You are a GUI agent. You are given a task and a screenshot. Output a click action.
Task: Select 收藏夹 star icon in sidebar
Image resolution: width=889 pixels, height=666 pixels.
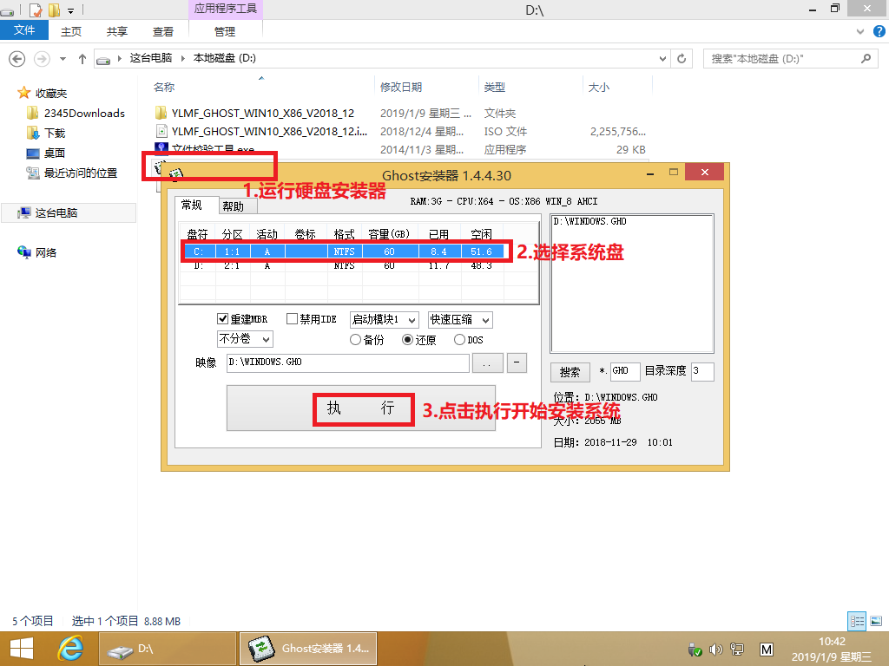(x=23, y=93)
